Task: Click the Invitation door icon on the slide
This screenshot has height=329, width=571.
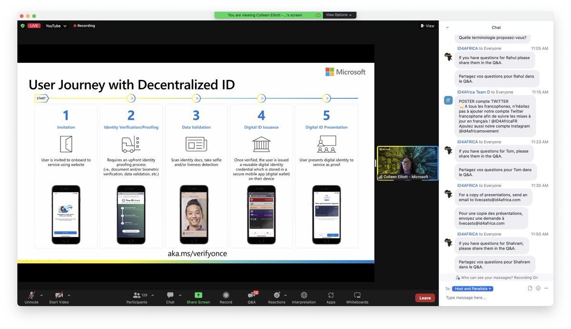Action: (66, 144)
